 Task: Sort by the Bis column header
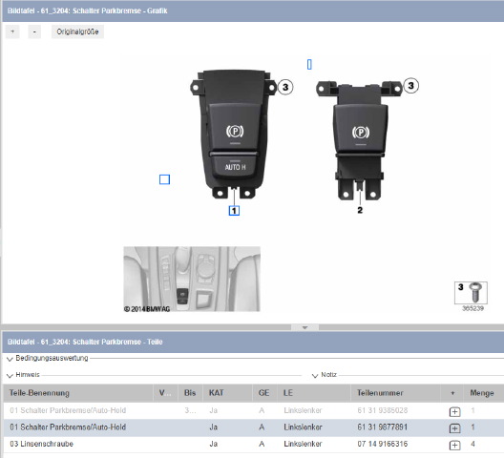pyautogui.click(x=190, y=393)
